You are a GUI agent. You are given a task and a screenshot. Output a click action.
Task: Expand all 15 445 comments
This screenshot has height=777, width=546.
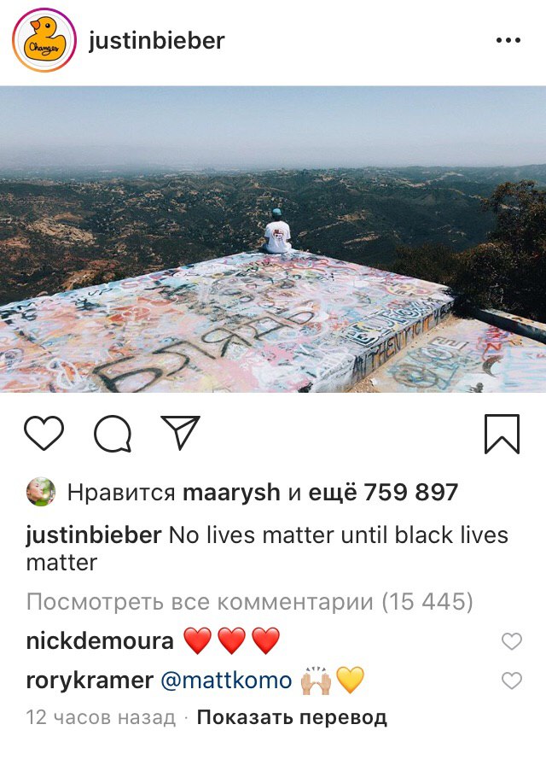point(249,602)
